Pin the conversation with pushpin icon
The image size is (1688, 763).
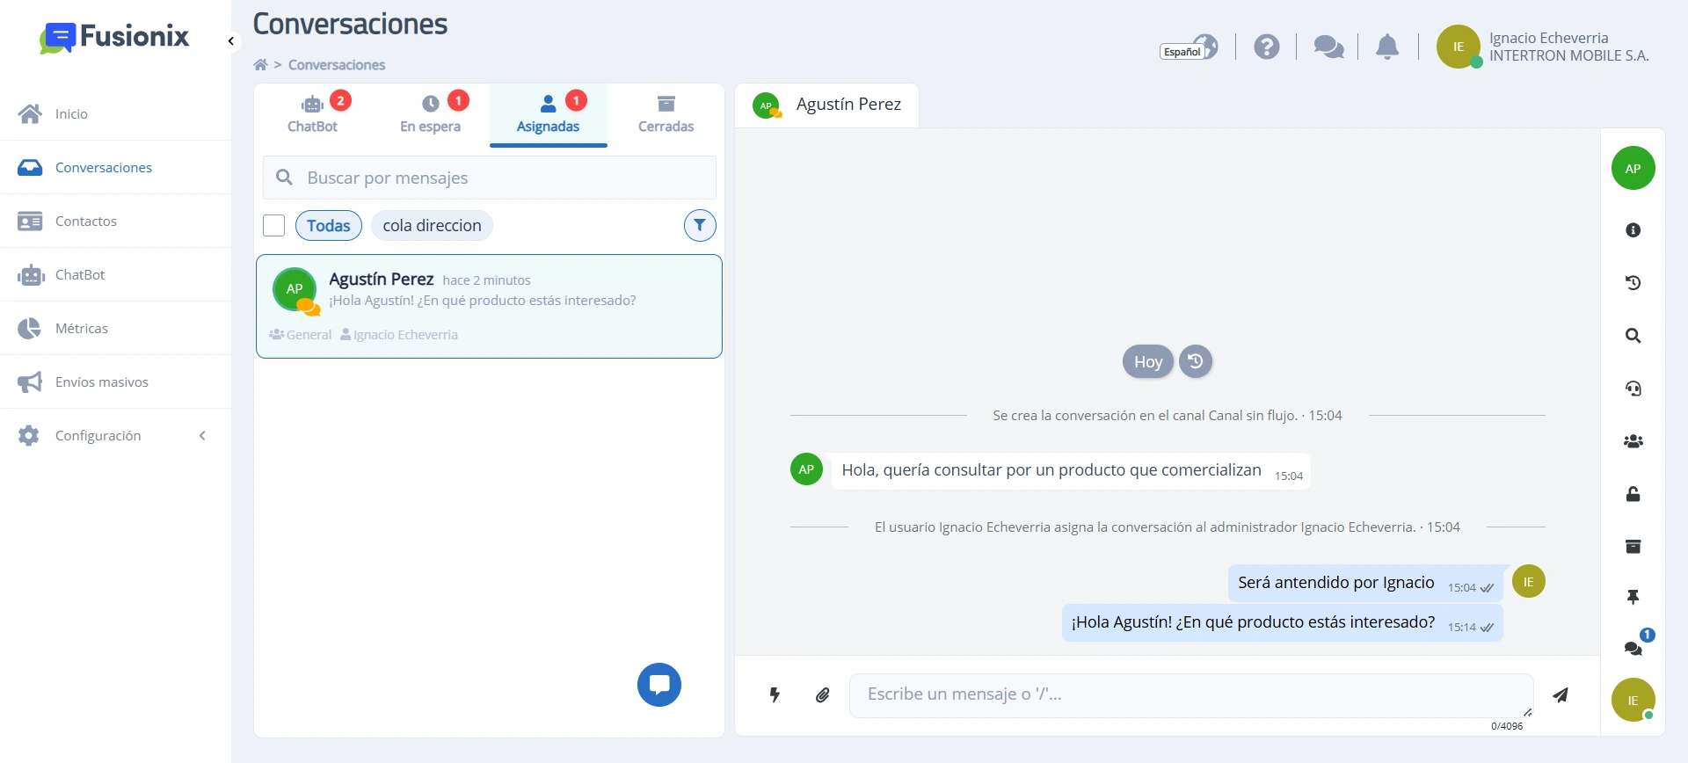[x=1633, y=598]
